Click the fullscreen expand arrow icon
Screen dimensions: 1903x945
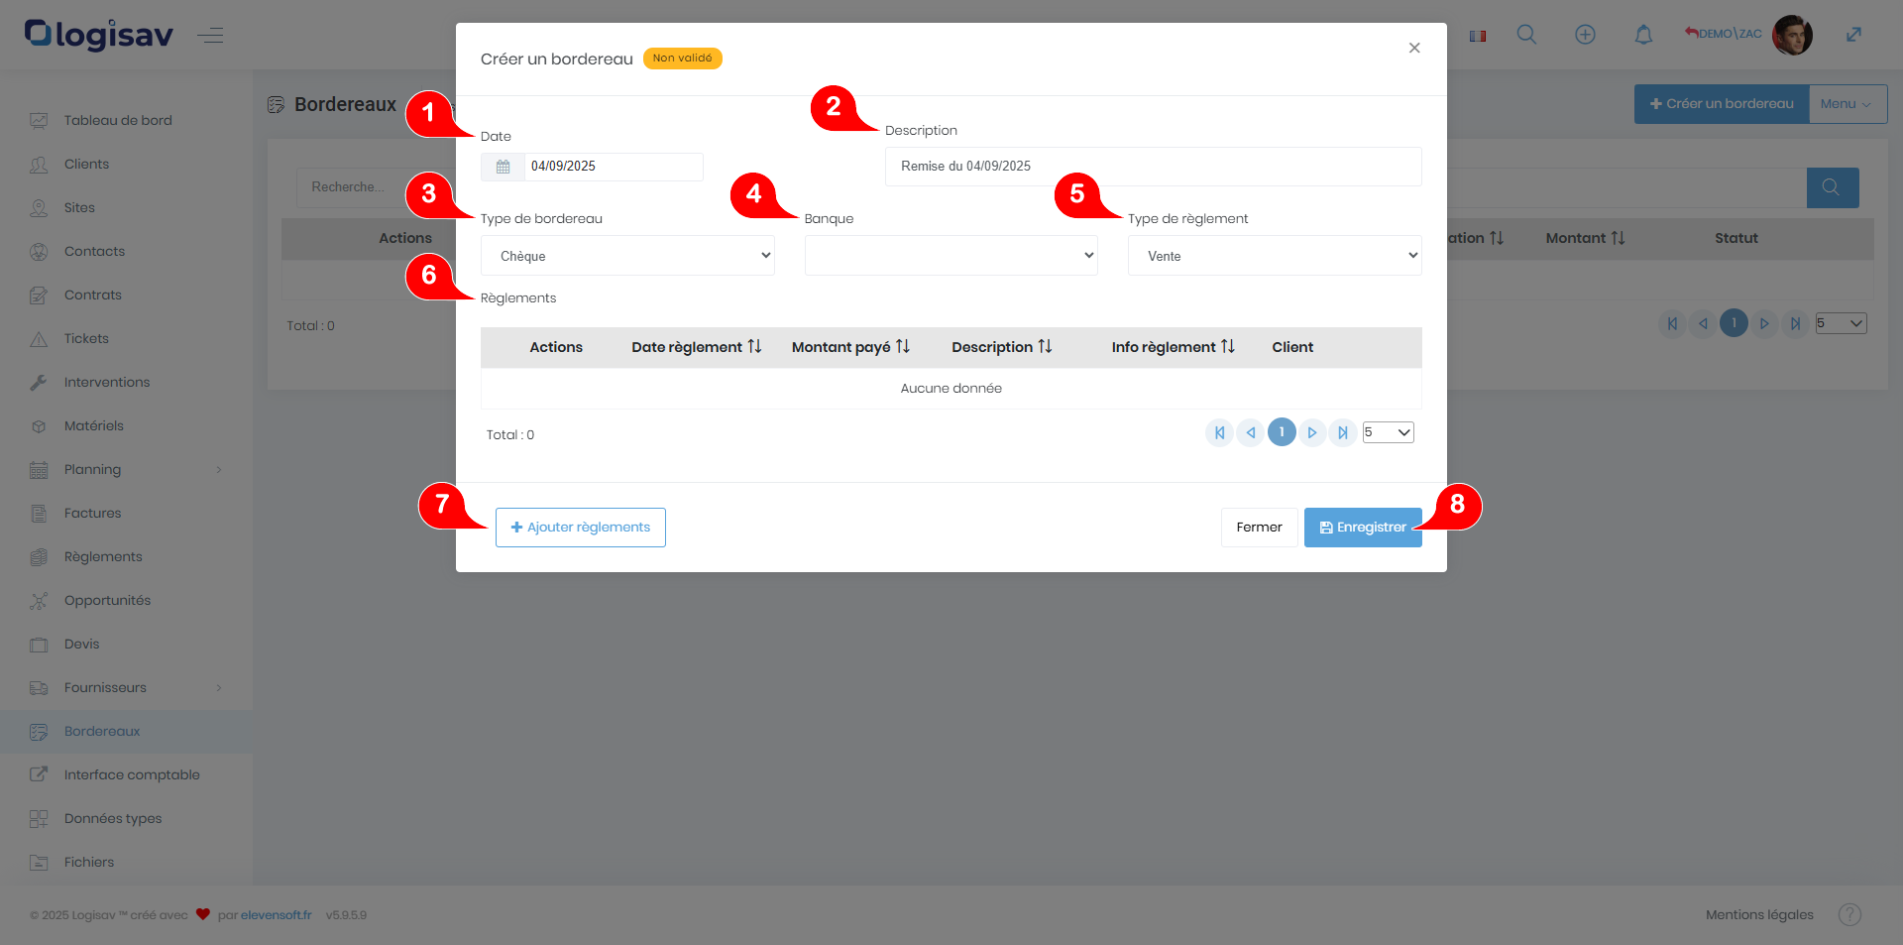tap(1853, 35)
